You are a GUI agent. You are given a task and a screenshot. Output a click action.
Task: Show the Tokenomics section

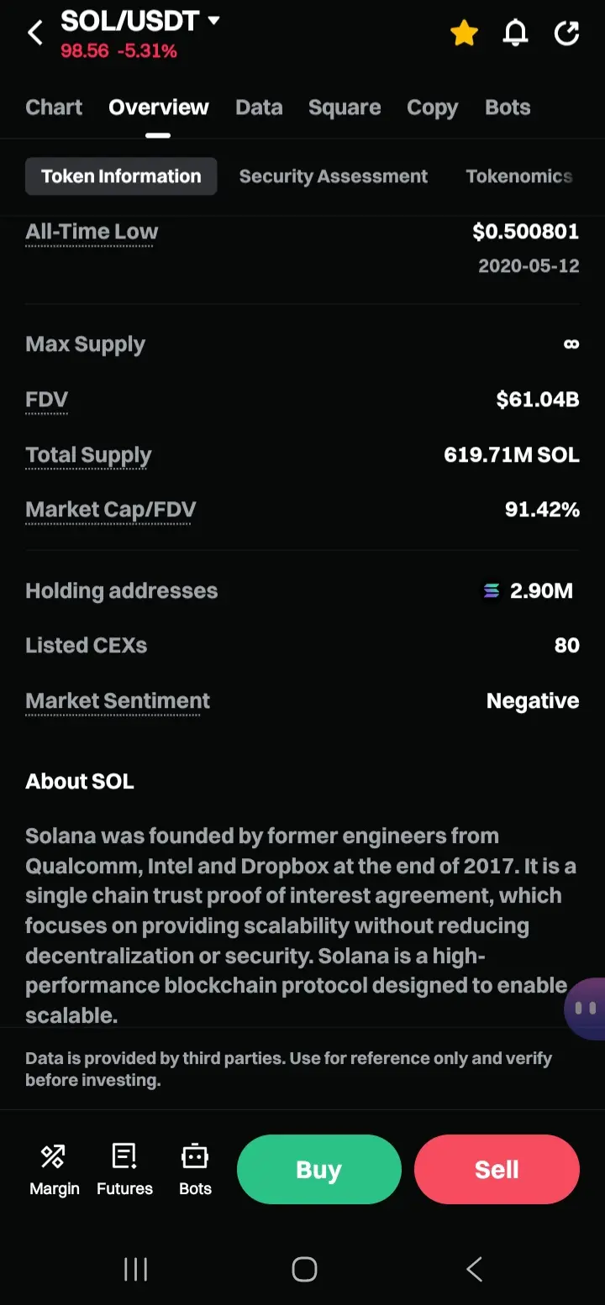518,176
